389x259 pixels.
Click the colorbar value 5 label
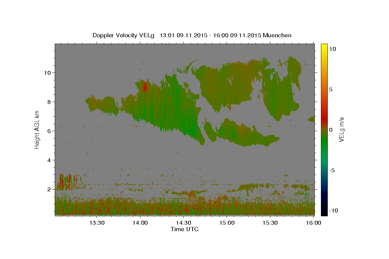click(x=330, y=89)
